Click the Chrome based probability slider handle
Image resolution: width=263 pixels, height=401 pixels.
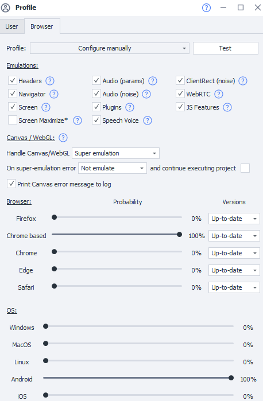(180, 234)
